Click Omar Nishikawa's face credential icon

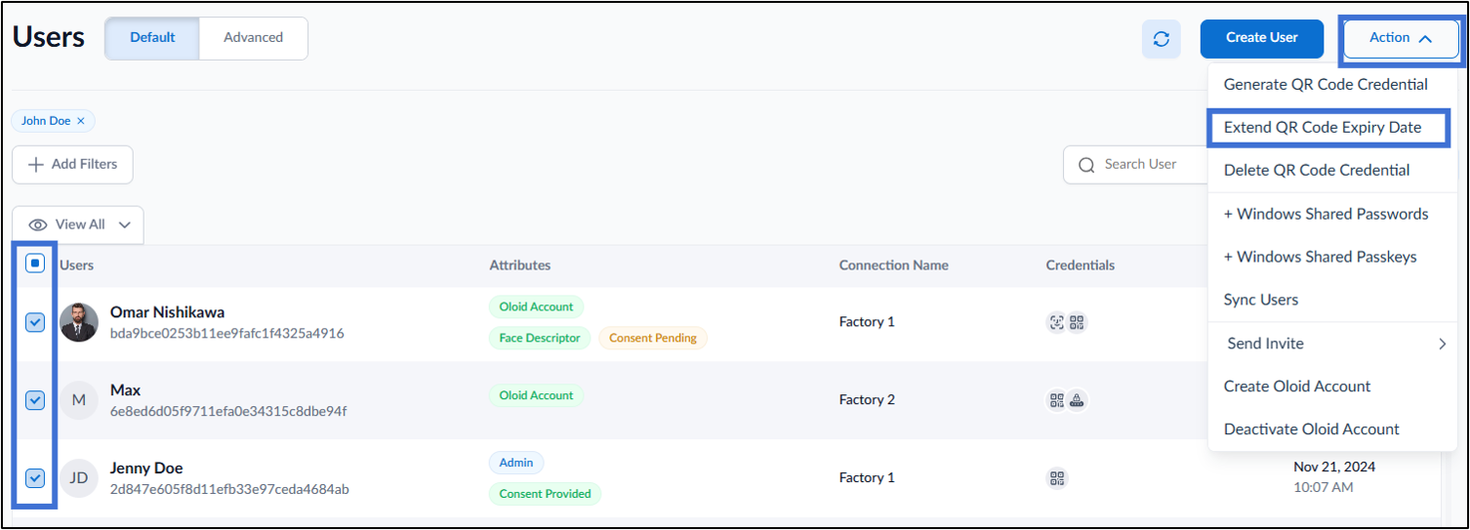point(1056,322)
